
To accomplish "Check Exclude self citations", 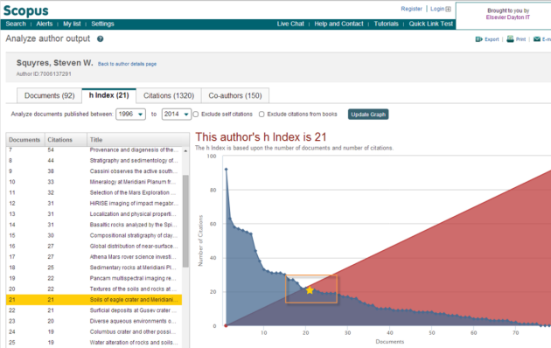I will click(196, 115).
